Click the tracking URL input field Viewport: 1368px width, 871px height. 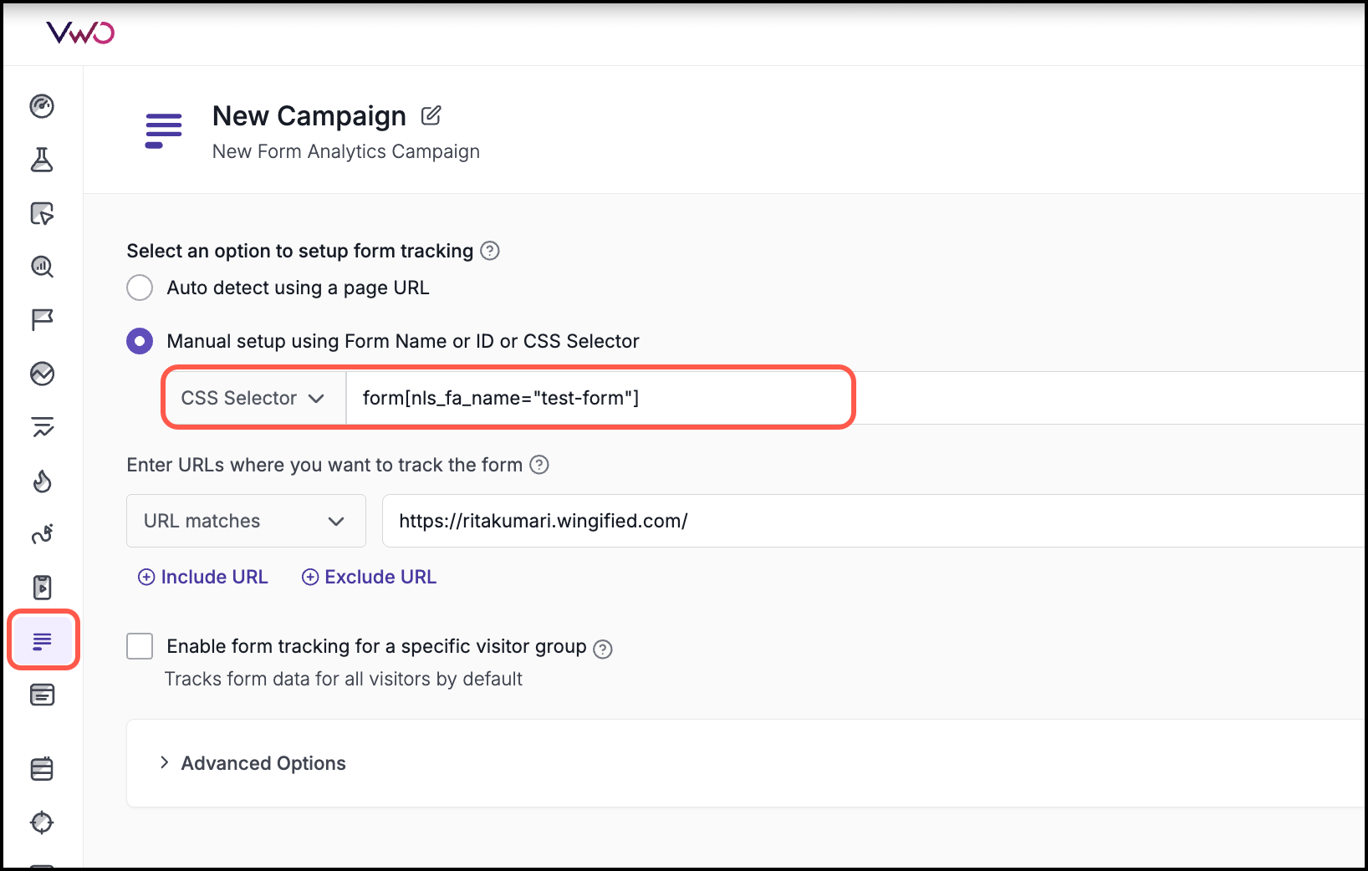[x=870, y=521]
